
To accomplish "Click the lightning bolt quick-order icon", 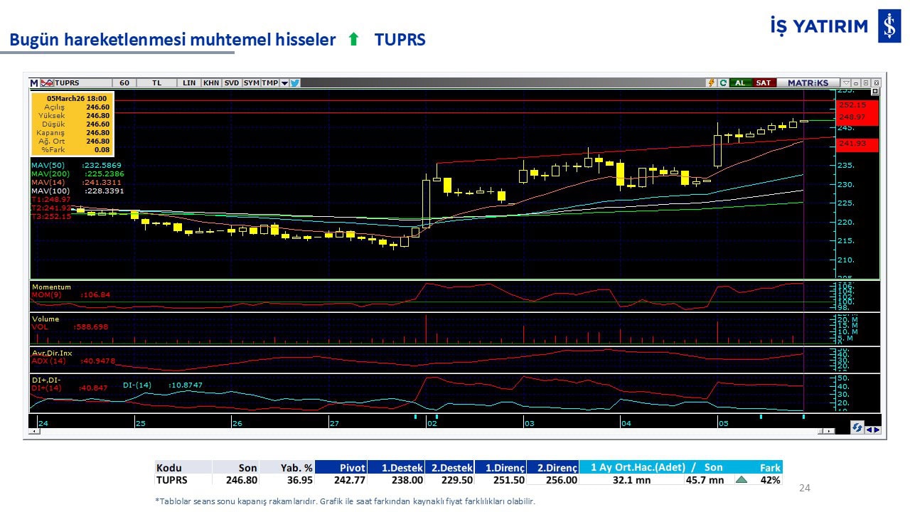I will 711,83.
